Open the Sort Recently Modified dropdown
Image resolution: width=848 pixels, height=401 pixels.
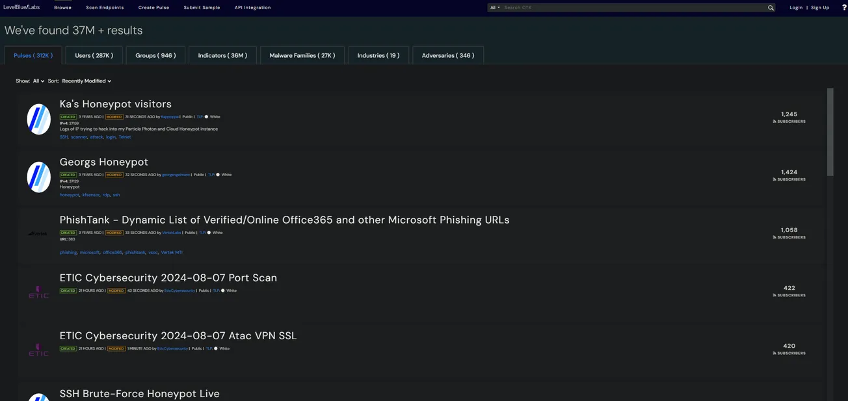85,81
